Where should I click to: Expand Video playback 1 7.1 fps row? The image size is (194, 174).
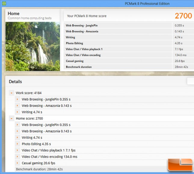[x=17, y=150]
